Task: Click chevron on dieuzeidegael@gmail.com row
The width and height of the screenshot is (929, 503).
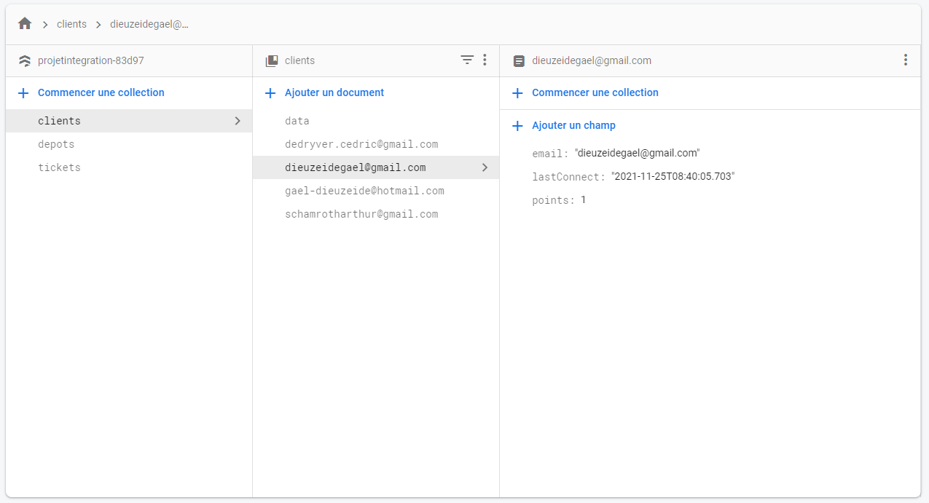Action: coord(485,167)
